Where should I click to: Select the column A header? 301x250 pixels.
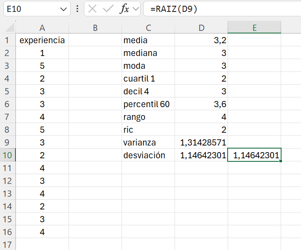coord(42,27)
